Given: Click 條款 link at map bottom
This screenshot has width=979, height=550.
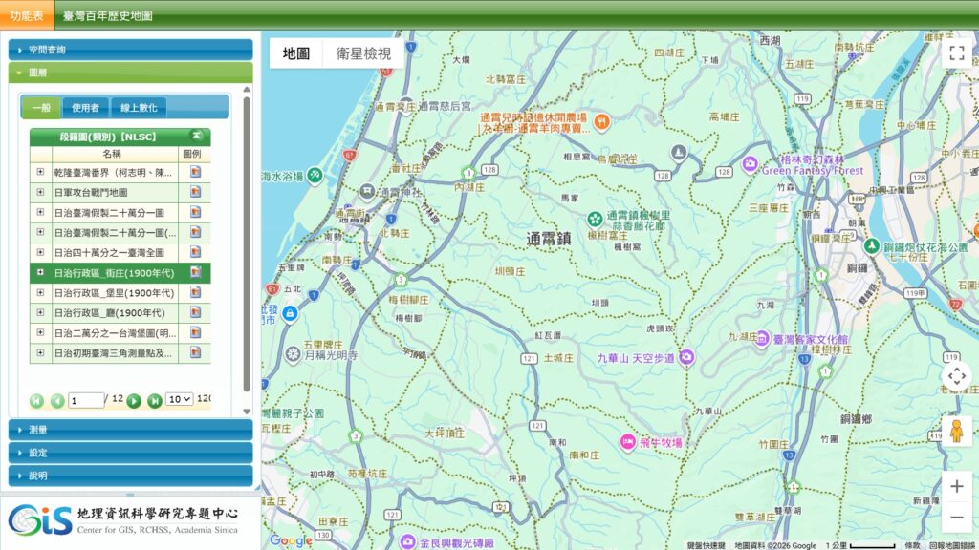Looking at the screenshot, I should click(912, 545).
